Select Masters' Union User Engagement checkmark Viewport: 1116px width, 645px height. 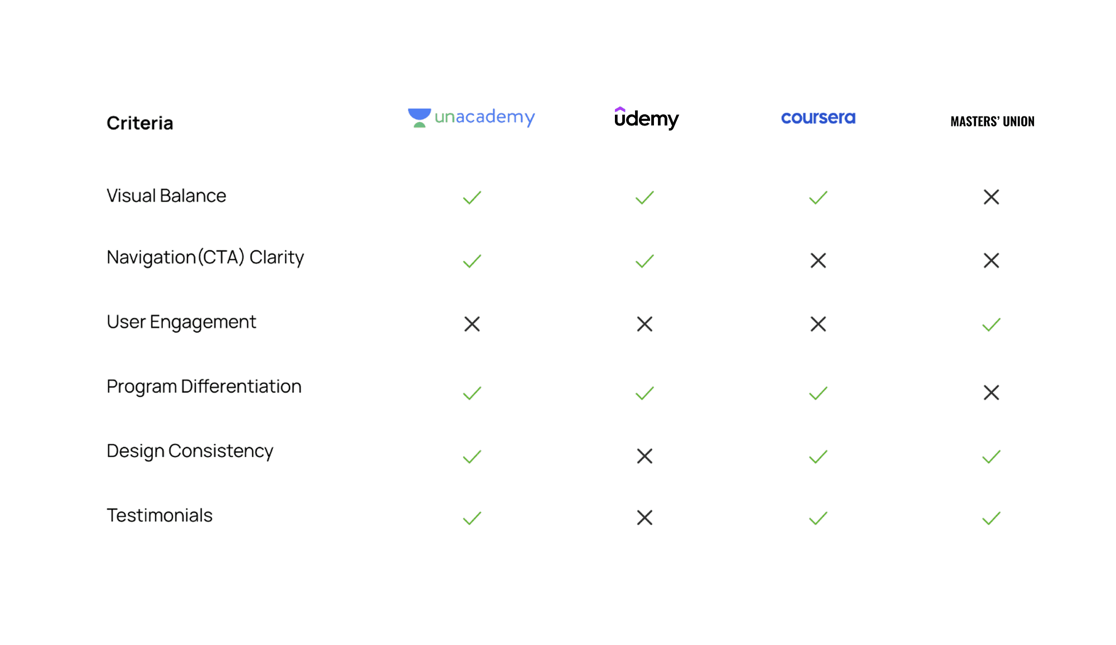[x=991, y=324]
